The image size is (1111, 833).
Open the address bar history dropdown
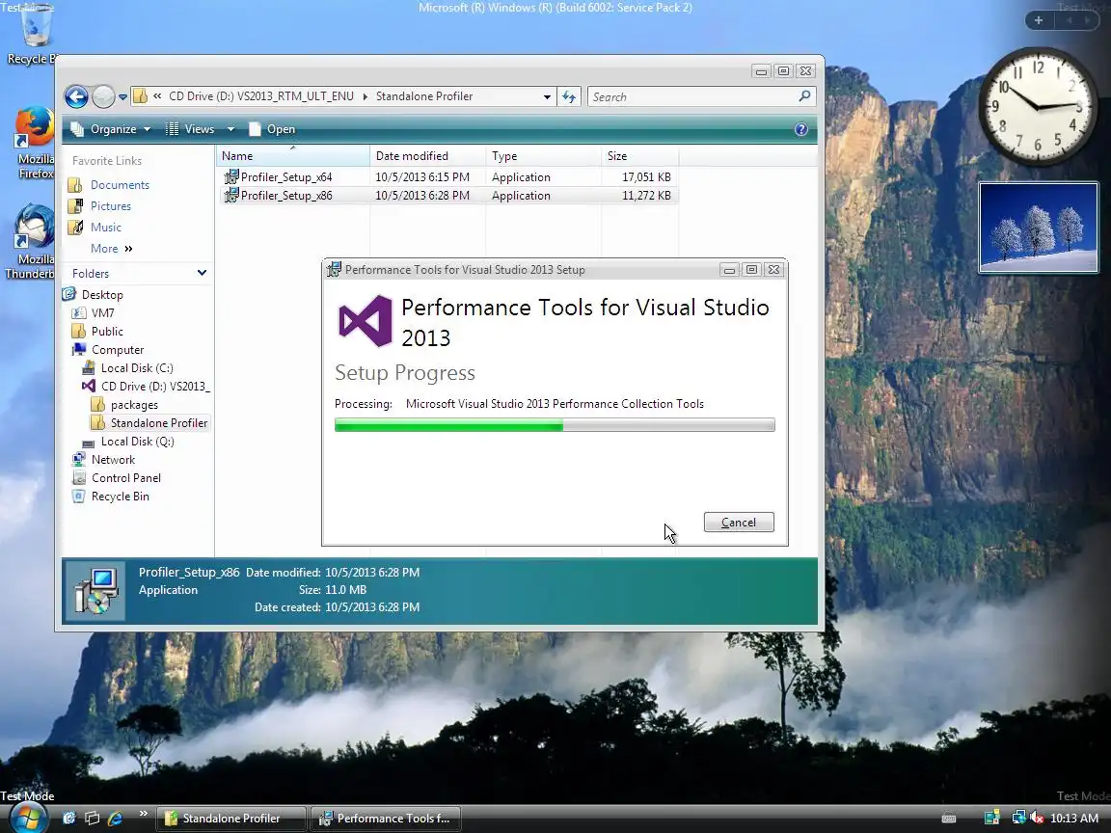pyautogui.click(x=547, y=97)
